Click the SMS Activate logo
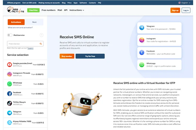This screenshot has height=130, width=196. coord(15,10)
